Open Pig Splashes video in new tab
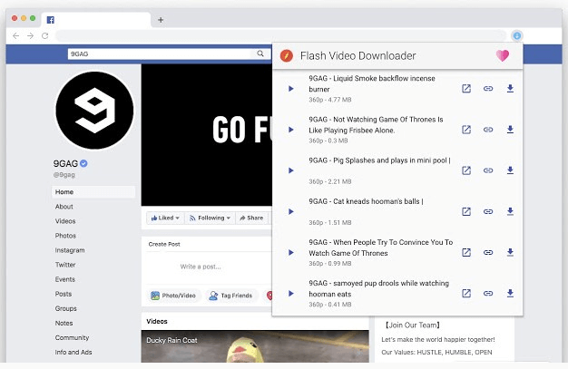This screenshot has width=568, height=369. click(x=466, y=170)
